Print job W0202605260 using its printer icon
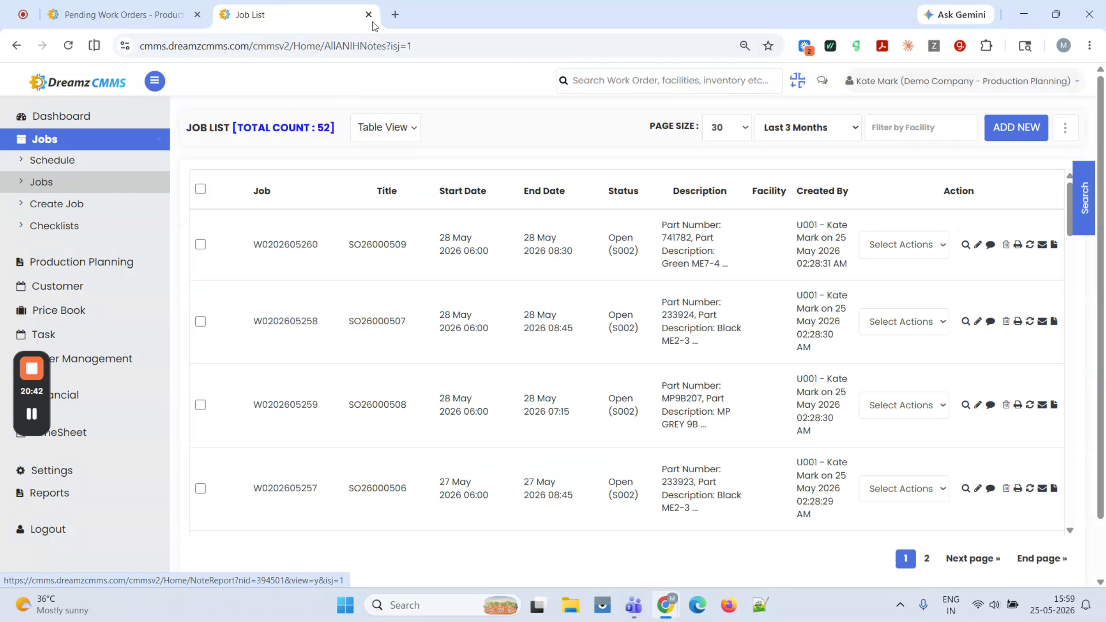This screenshot has height=622, width=1106. click(x=1018, y=245)
